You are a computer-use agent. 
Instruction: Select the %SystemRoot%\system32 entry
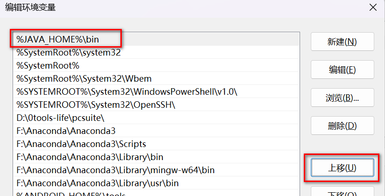point(156,52)
